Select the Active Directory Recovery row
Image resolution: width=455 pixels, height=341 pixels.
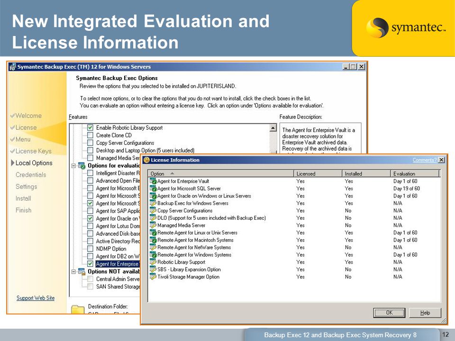point(118,241)
